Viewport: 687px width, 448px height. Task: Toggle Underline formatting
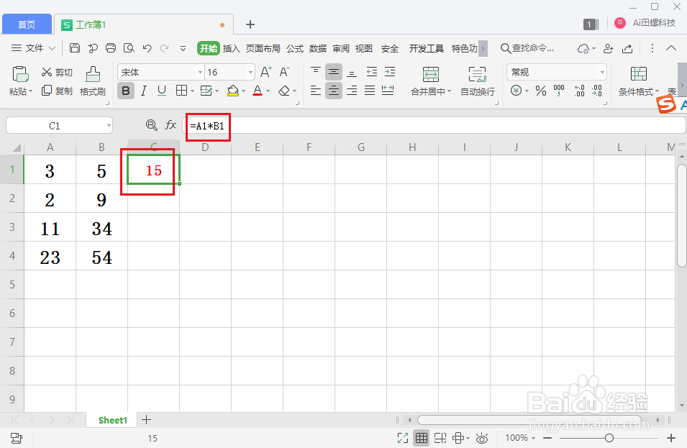click(x=162, y=91)
